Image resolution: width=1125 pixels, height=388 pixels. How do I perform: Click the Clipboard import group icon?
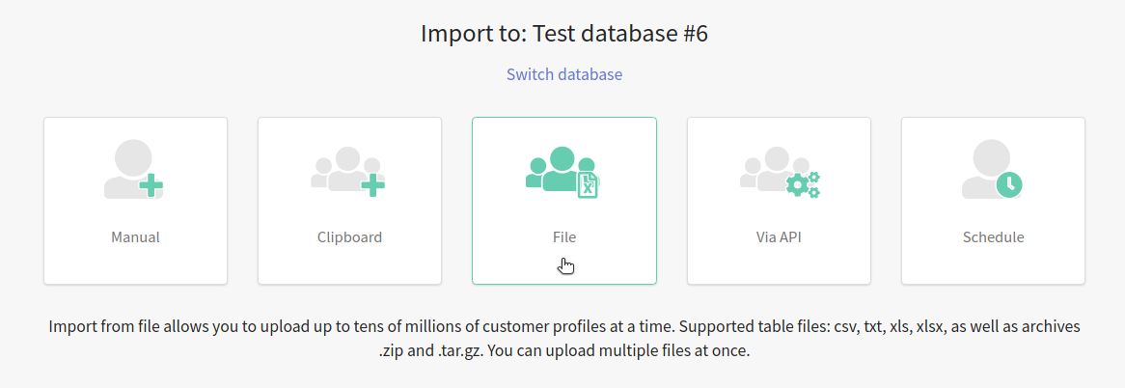pyautogui.click(x=343, y=169)
